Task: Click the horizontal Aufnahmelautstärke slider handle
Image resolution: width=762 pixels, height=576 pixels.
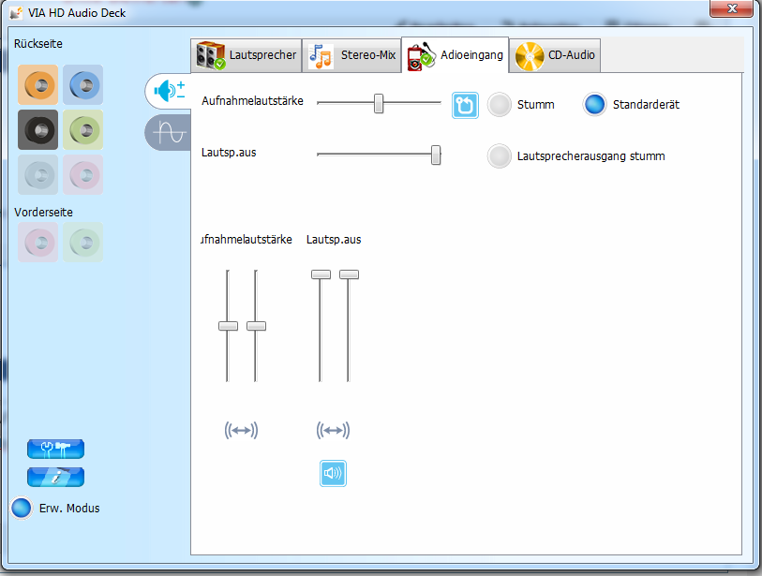Action: click(x=379, y=103)
